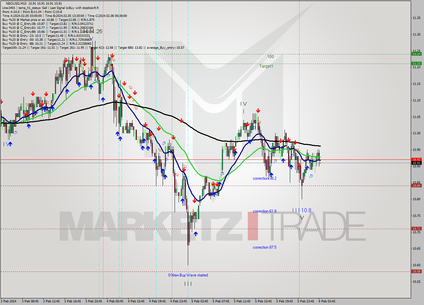Click the black 10.91 current price tag
This screenshot has height=305, width=424.
[416, 163]
